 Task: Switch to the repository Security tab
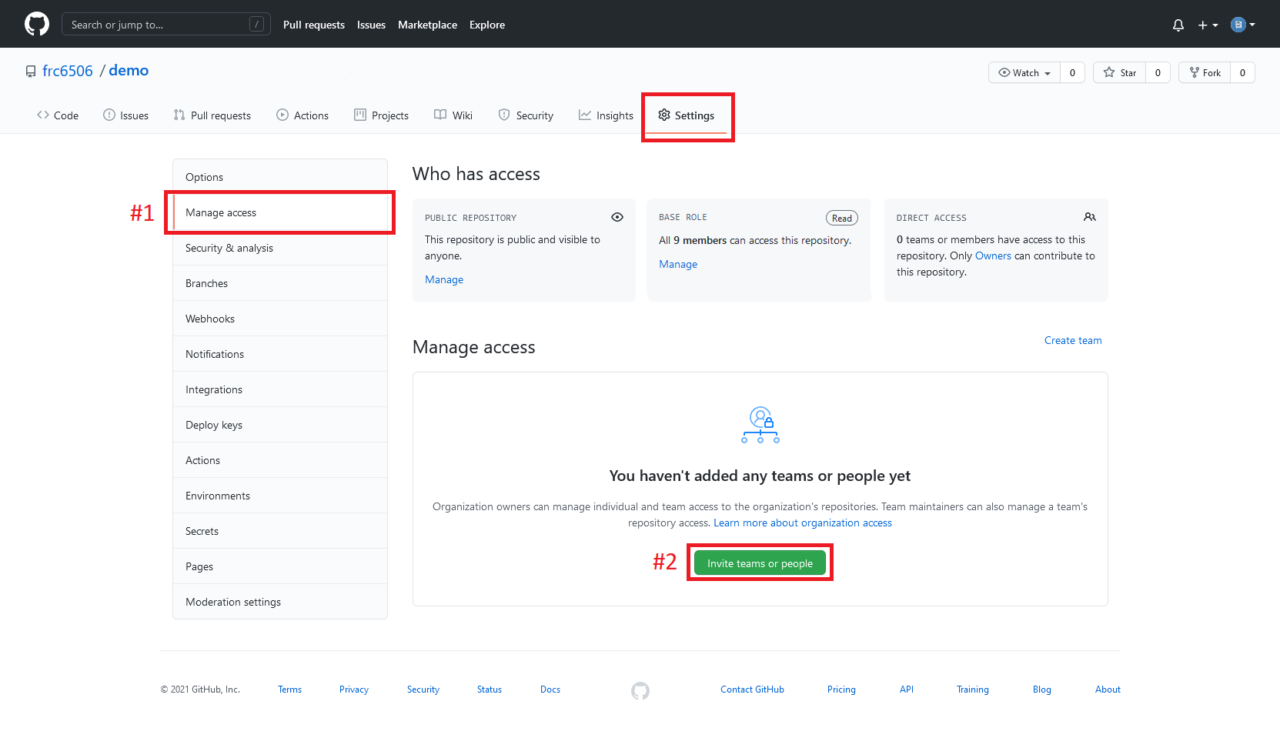(526, 115)
